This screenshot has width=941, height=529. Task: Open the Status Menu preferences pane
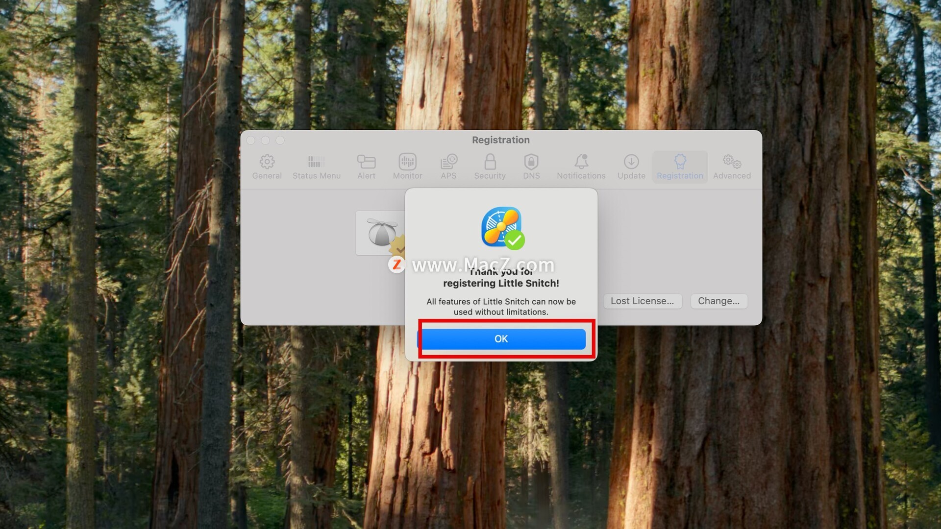[x=317, y=167]
